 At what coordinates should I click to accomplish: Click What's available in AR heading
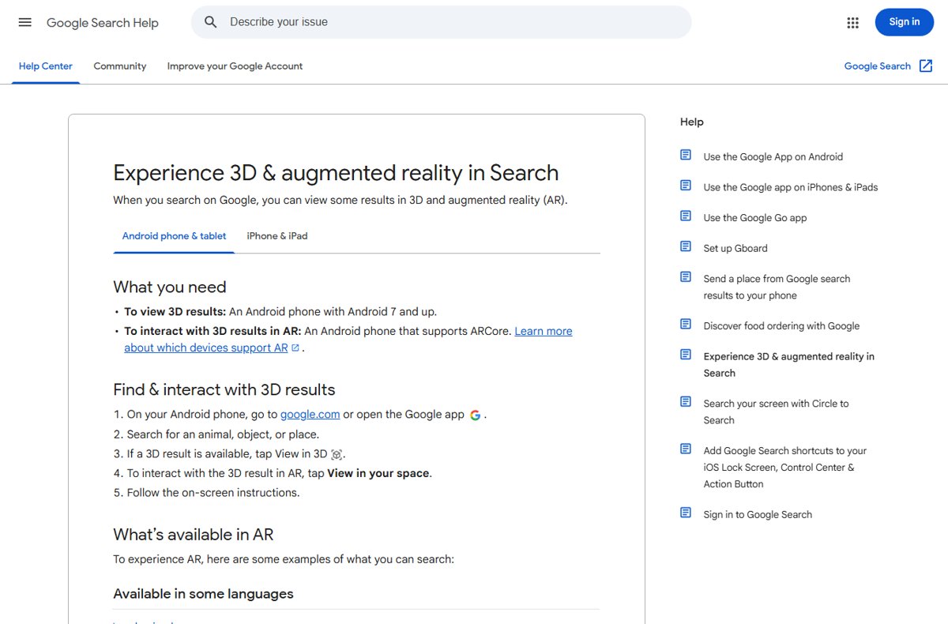tap(194, 535)
